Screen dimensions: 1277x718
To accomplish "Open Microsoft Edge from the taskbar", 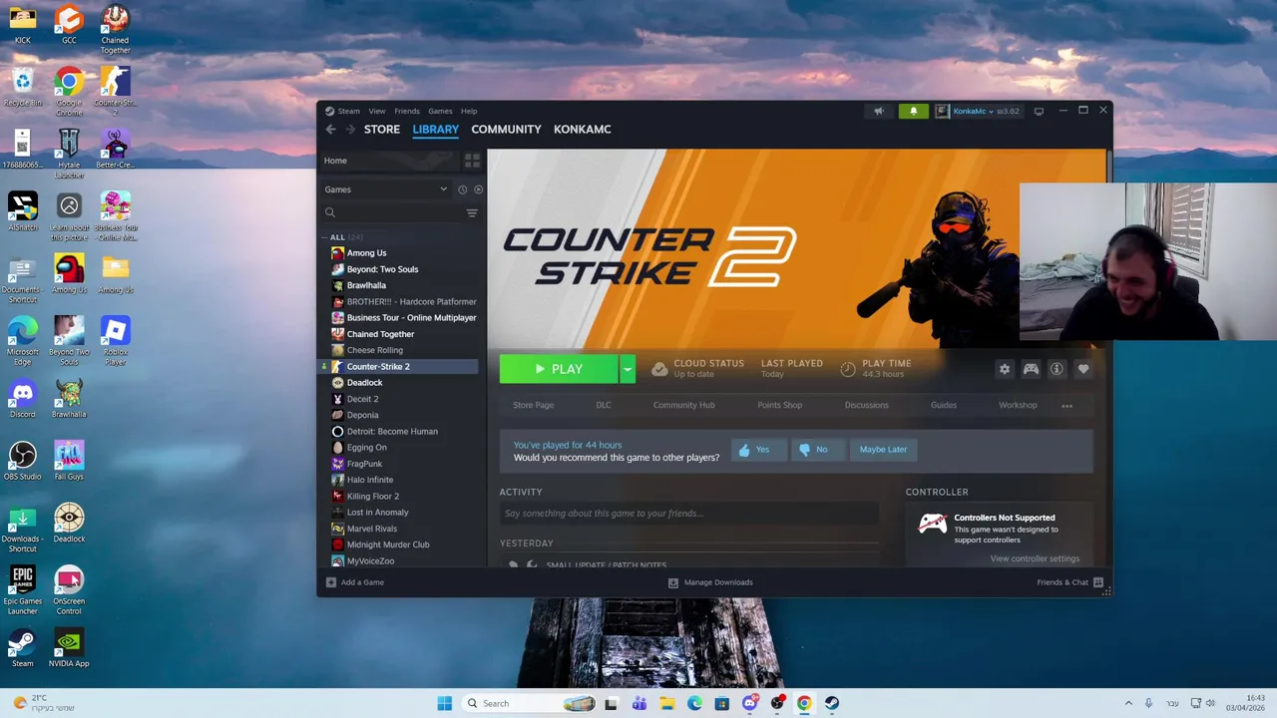I will pos(694,703).
